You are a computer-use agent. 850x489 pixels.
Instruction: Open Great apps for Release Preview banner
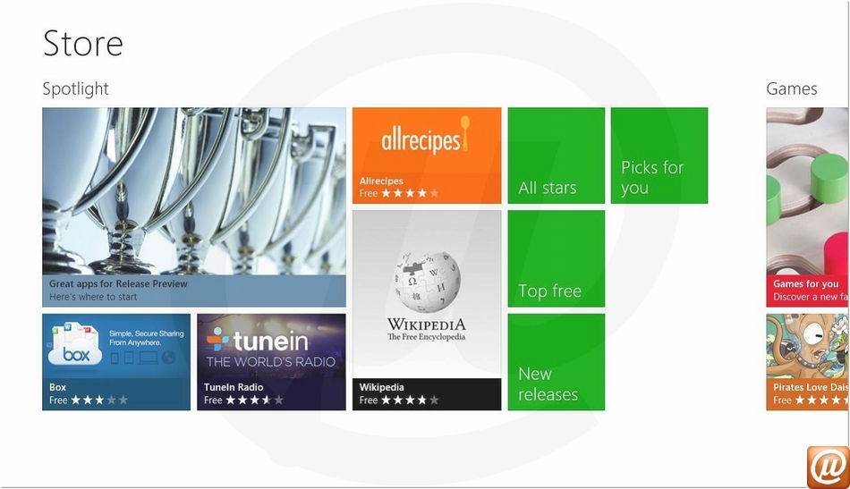(194, 291)
